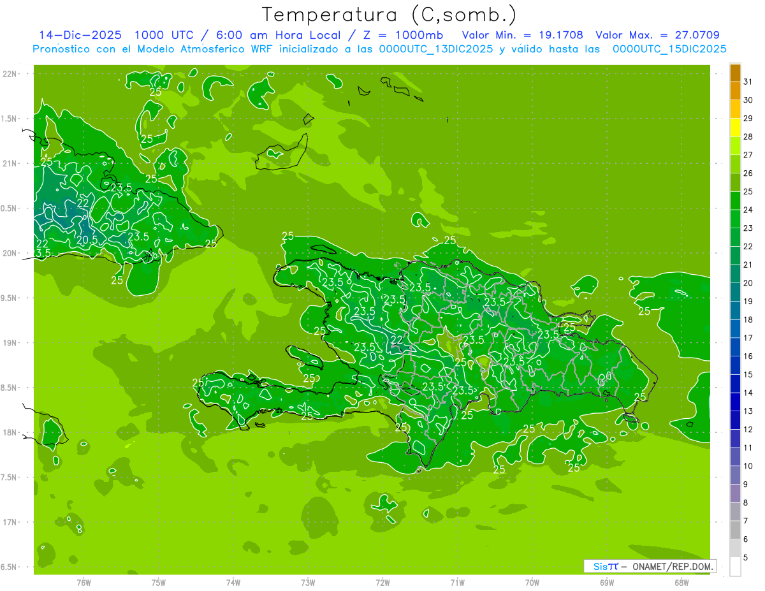Click legend value "31" on color scale
The image size is (765, 591).
(x=748, y=82)
